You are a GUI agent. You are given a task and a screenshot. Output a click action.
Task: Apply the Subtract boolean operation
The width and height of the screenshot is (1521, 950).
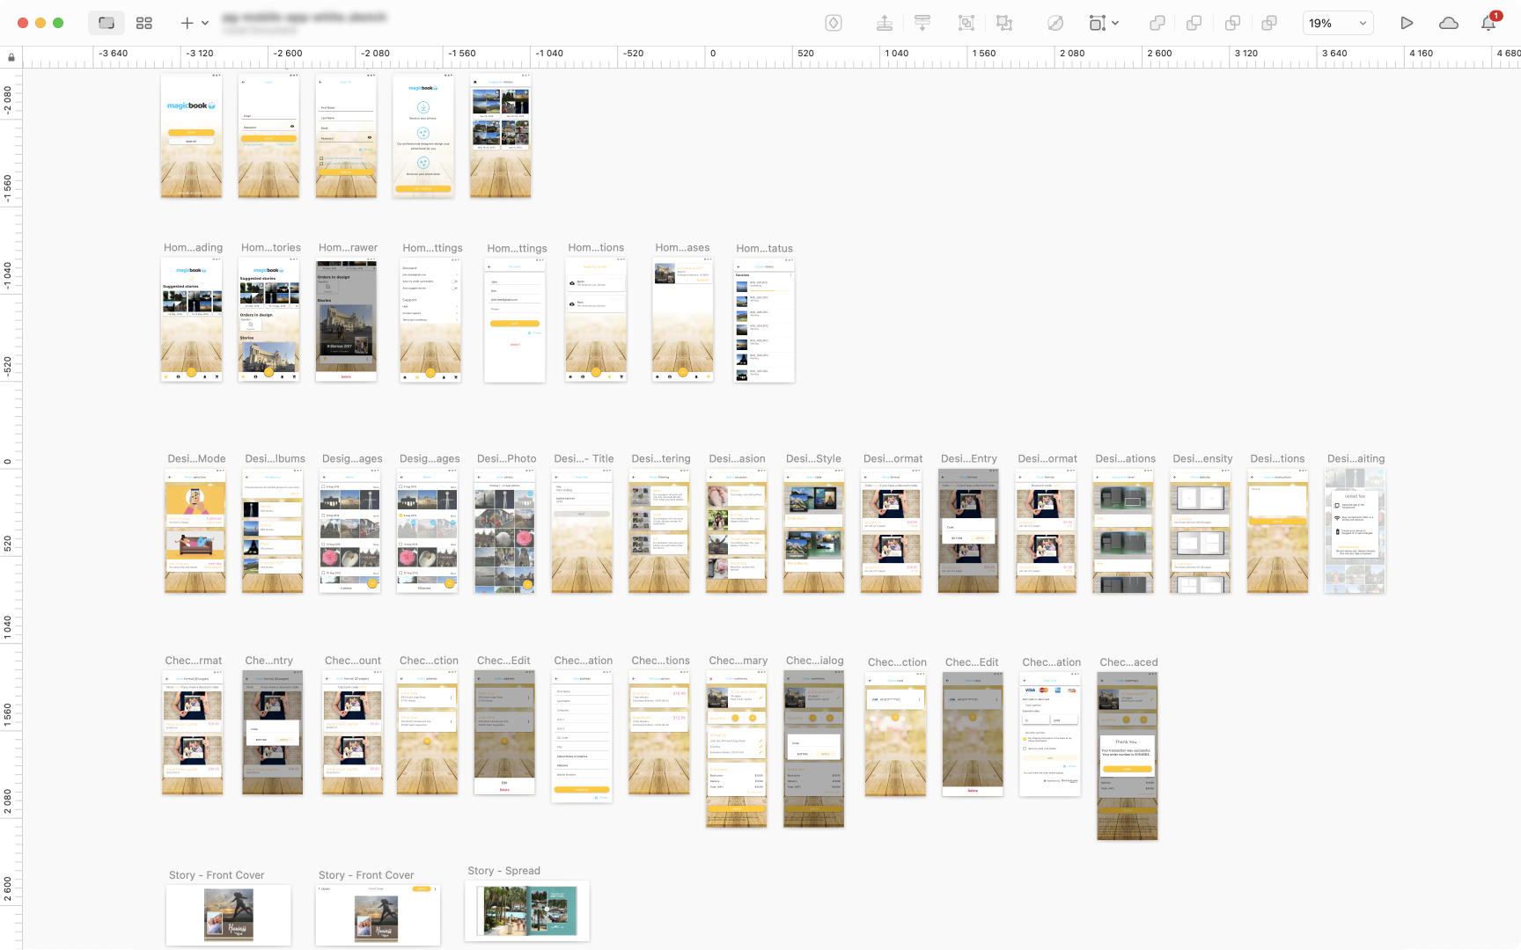point(1194,24)
